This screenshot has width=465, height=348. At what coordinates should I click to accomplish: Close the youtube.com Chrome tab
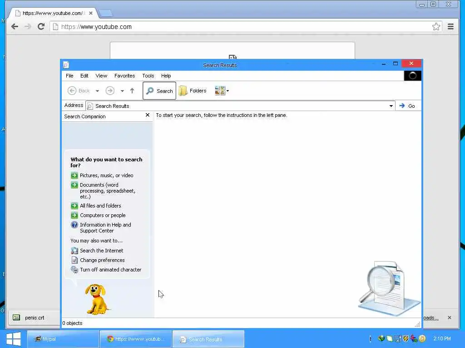coord(91,13)
